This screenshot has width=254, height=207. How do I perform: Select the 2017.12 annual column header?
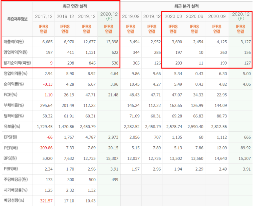(x=44, y=16)
